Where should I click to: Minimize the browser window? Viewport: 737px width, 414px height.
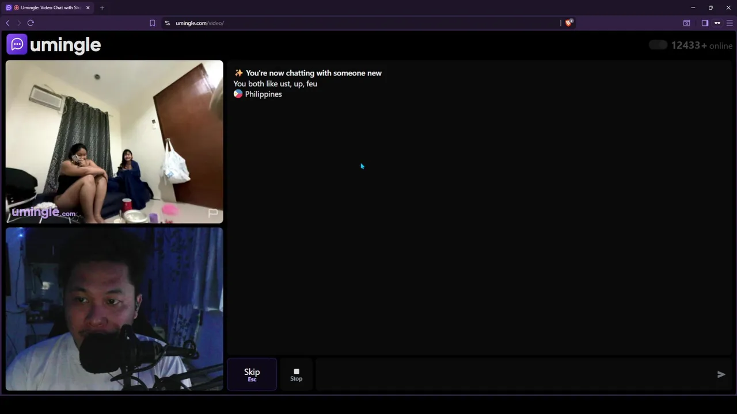693,7
